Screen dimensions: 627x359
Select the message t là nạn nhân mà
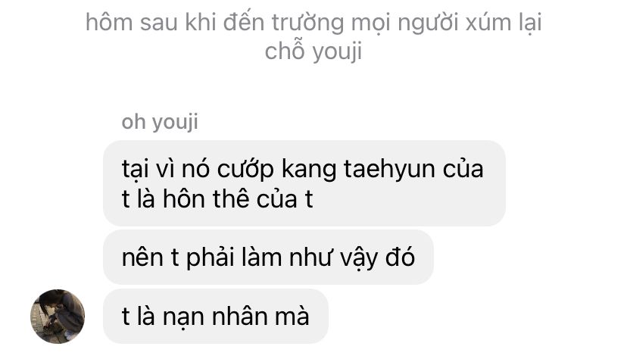pyautogui.click(x=216, y=317)
